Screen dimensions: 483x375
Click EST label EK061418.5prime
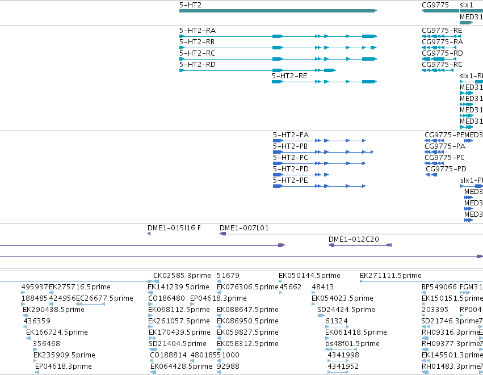tap(356, 332)
